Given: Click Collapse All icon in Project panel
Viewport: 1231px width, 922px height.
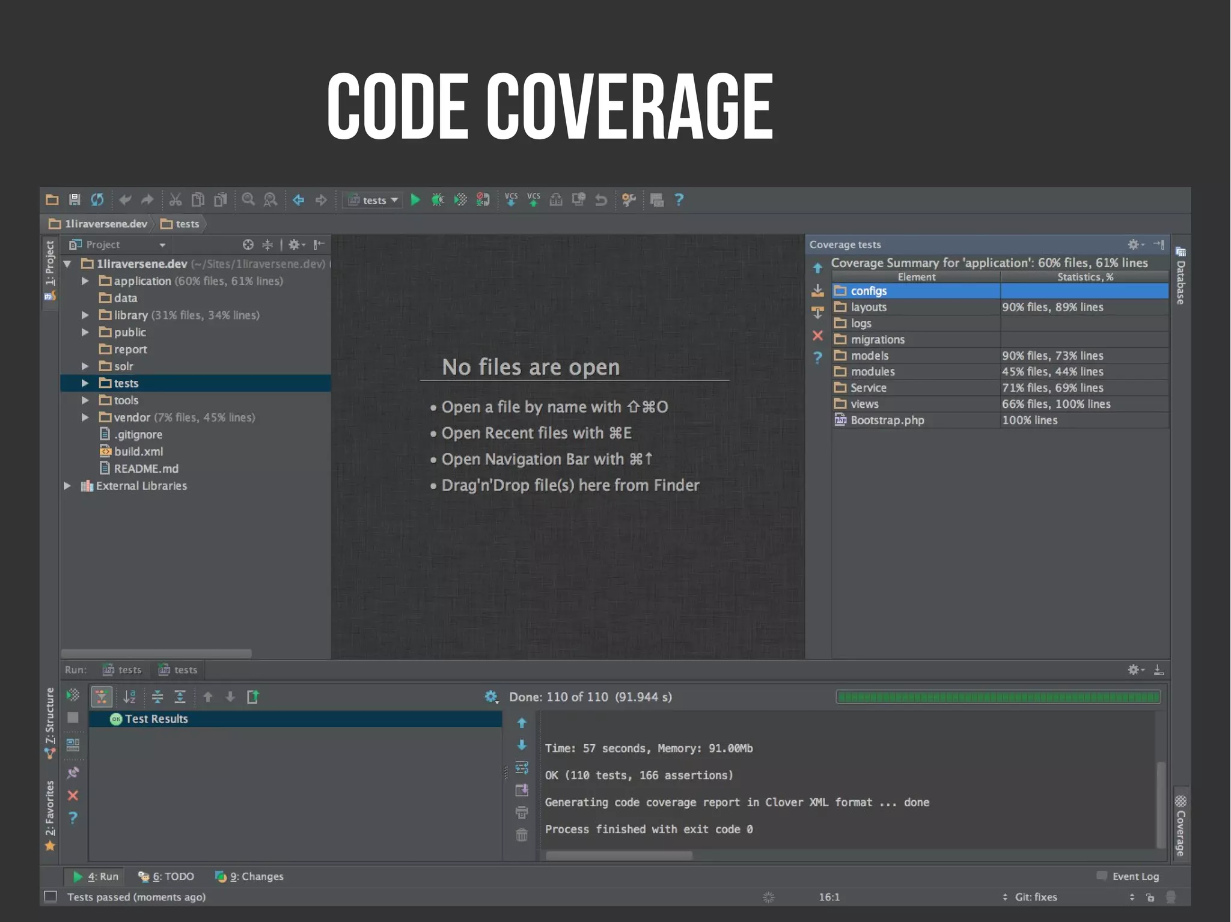Looking at the screenshot, I should pyautogui.click(x=267, y=244).
